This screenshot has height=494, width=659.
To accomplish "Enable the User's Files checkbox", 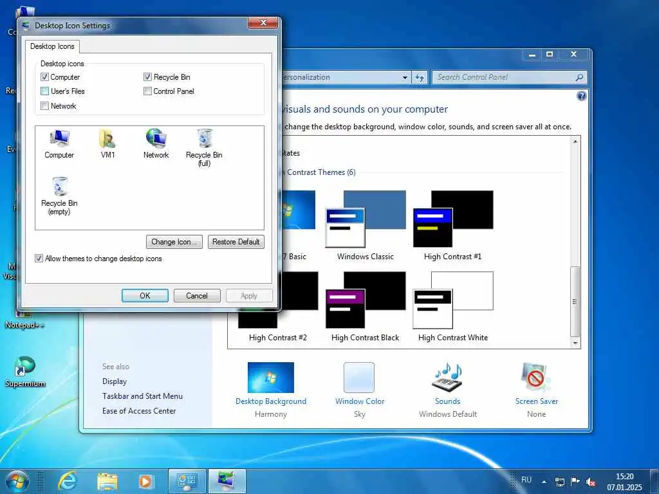I will coord(44,91).
